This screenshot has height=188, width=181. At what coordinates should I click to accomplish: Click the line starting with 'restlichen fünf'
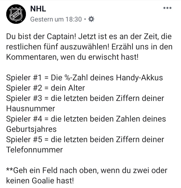point(89,46)
